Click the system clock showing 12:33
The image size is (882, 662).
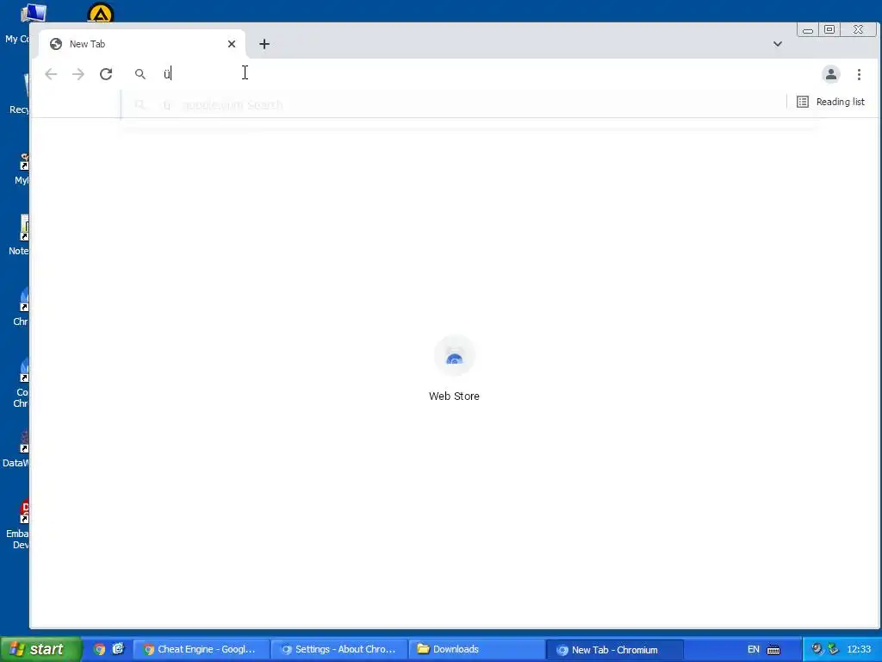pos(859,650)
